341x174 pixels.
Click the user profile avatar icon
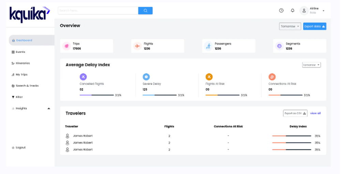pos(304,11)
